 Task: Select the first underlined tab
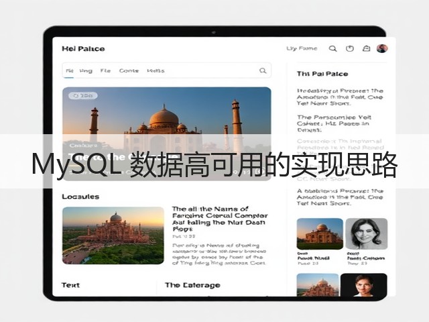click(70, 71)
